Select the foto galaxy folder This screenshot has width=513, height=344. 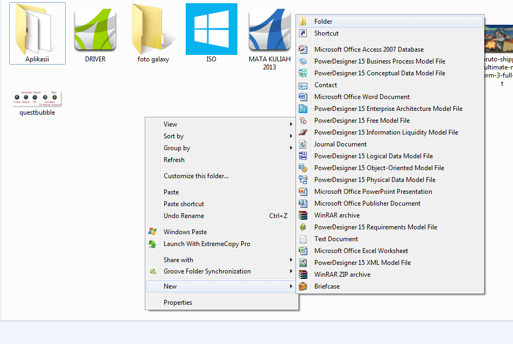click(x=153, y=30)
